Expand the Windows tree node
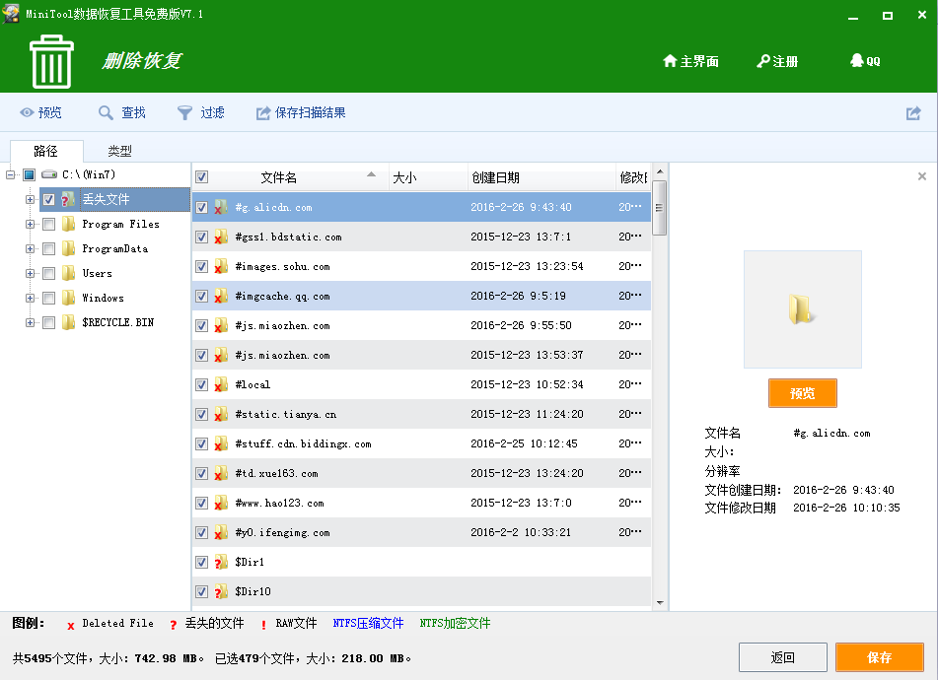 30,299
